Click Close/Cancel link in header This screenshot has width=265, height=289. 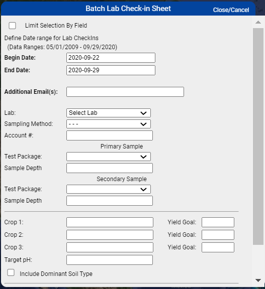(x=231, y=10)
